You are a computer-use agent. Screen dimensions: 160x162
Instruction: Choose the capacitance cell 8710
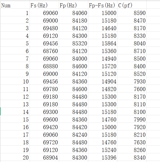coord(132,51)
